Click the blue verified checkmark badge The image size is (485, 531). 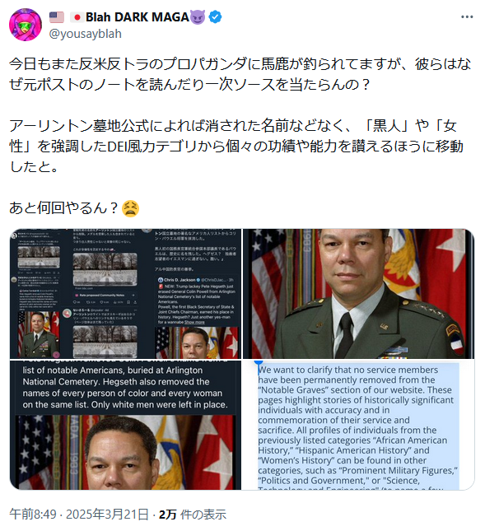pos(215,17)
